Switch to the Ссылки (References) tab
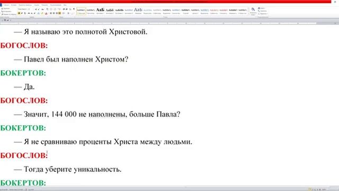The height and width of the screenshot is (191, 339). (37, 5)
